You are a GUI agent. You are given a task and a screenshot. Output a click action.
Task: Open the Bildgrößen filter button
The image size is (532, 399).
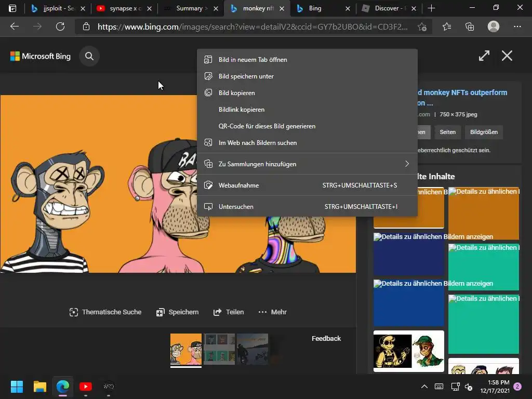(x=484, y=132)
